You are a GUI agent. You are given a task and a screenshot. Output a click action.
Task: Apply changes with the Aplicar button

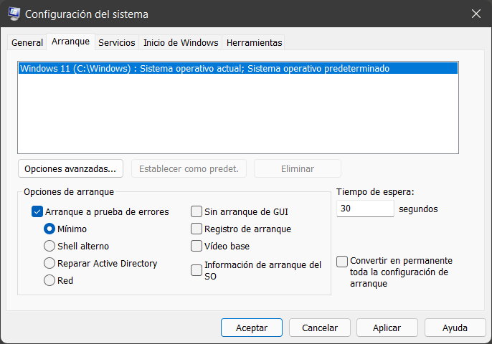(387, 328)
